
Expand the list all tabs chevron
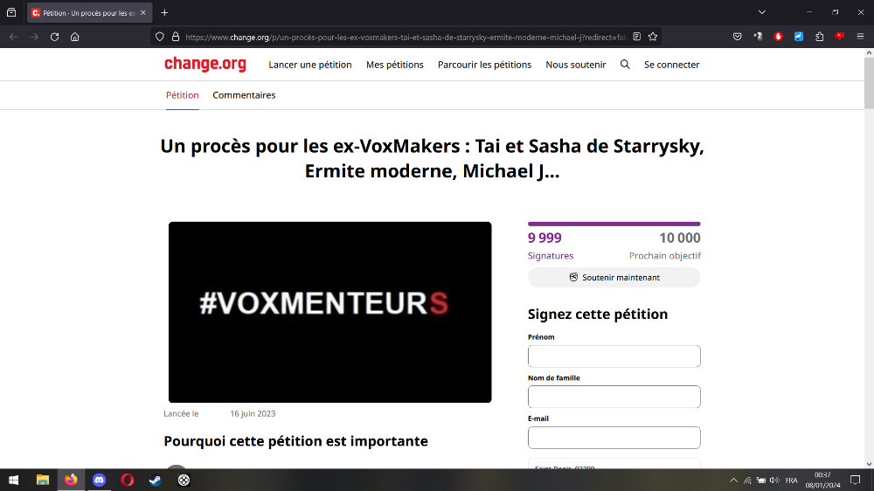(x=762, y=12)
